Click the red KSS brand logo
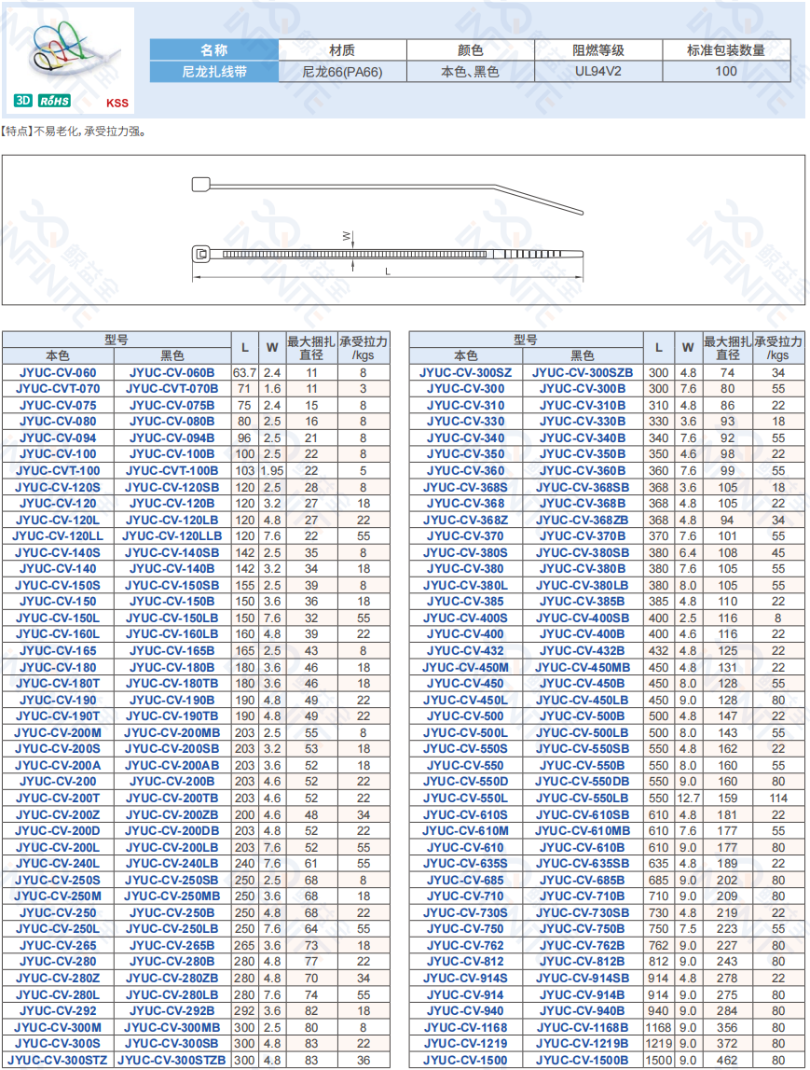 (x=117, y=104)
